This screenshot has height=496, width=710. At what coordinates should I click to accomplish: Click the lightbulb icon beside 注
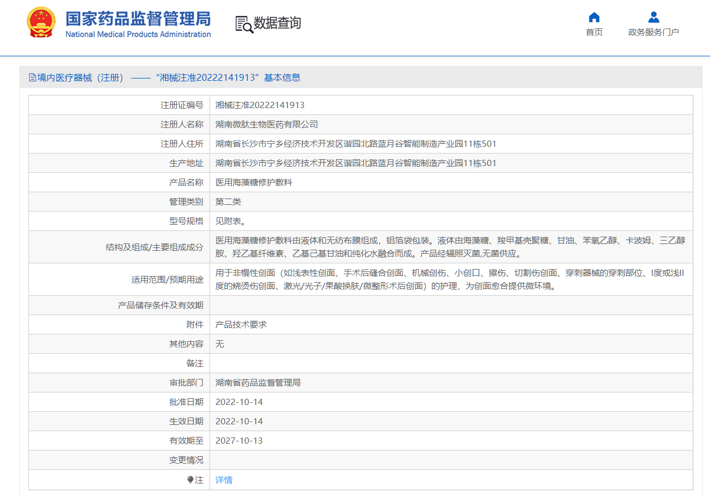coord(190,480)
